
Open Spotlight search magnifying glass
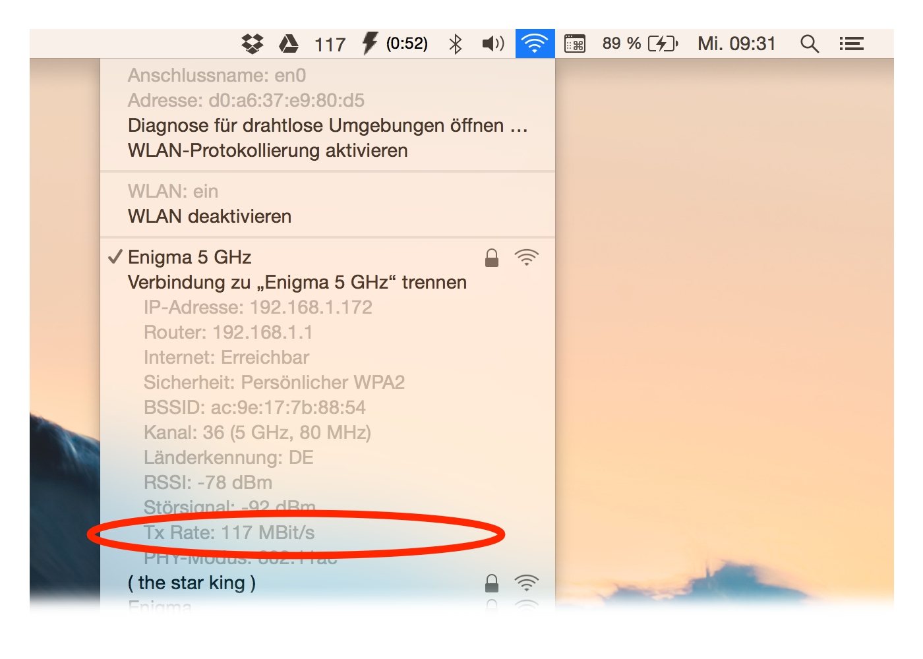point(809,43)
